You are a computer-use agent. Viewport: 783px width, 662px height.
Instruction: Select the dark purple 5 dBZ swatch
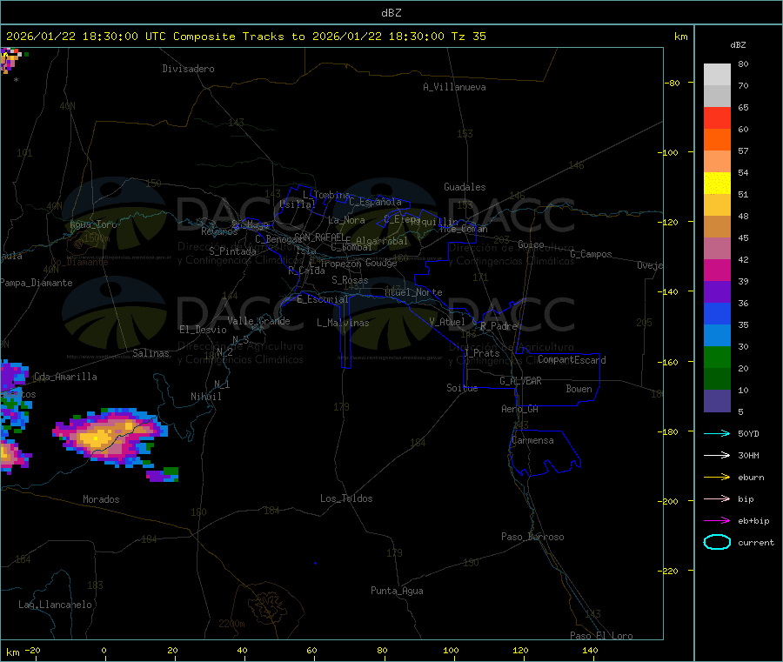[x=717, y=401]
